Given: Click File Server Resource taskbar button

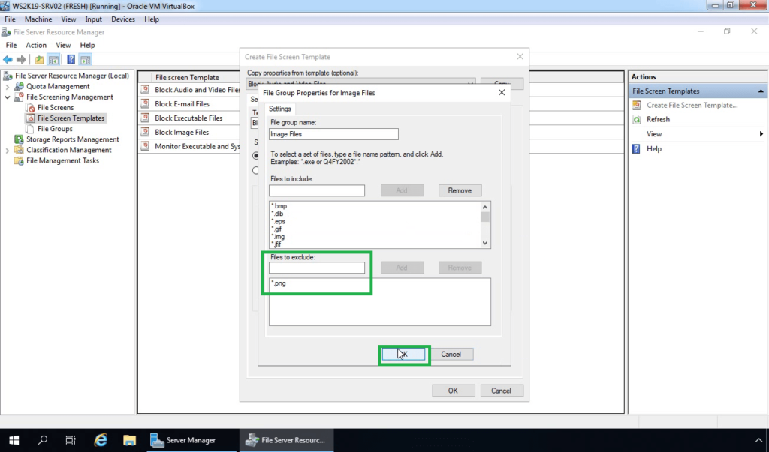Looking at the screenshot, I should pyautogui.click(x=286, y=440).
